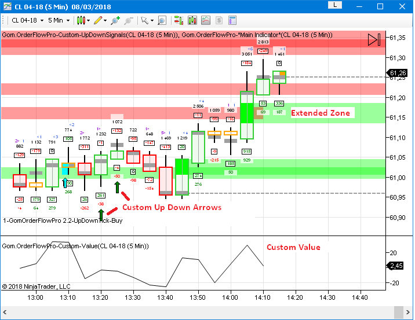This screenshot has height=320, width=415.
Task: Click the 61,35 price axis label
Action: coord(397,38)
